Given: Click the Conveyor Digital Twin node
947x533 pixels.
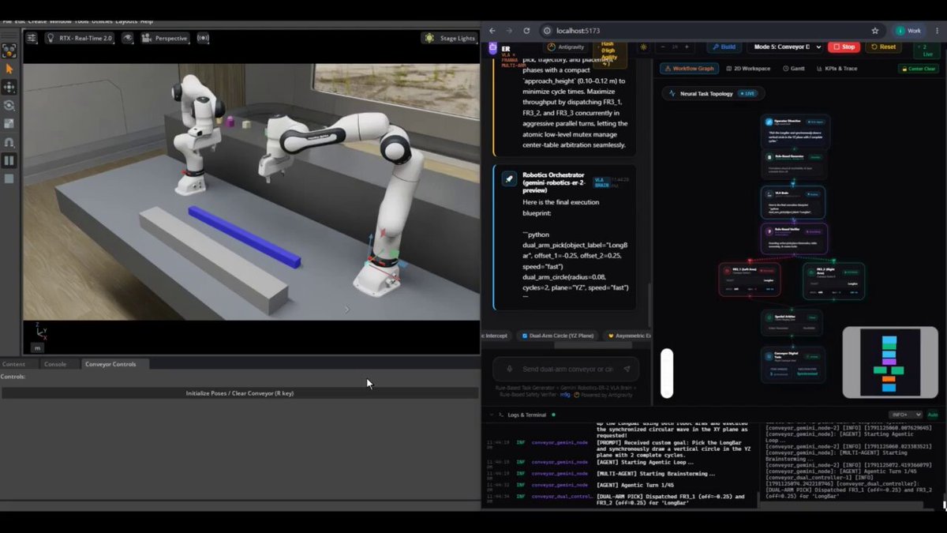Looking at the screenshot, I should (x=793, y=366).
